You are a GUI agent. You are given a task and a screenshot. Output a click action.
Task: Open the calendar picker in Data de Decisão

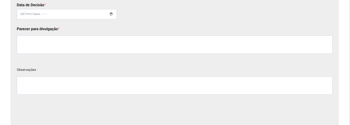[x=111, y=14]
